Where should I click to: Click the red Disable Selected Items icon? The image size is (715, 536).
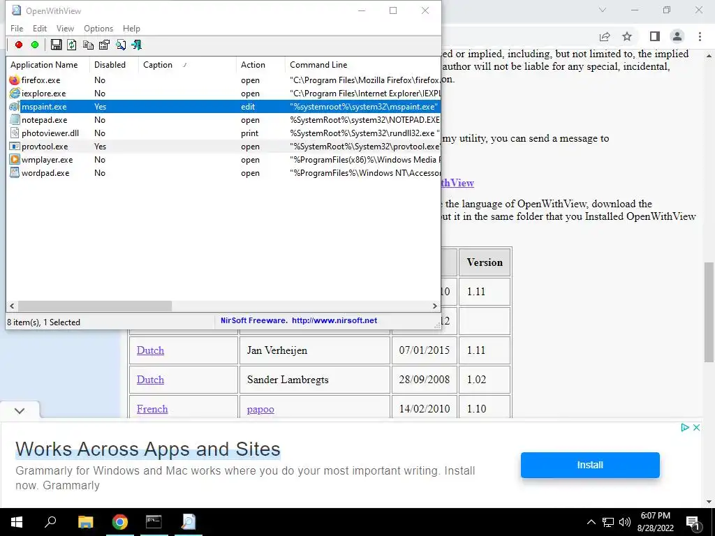(x=19, y=45)
